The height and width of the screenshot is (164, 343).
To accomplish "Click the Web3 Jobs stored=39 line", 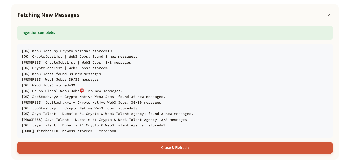I will tap(48, 85).
